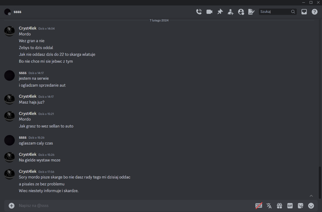Add friends to this DM

point(231,12)
